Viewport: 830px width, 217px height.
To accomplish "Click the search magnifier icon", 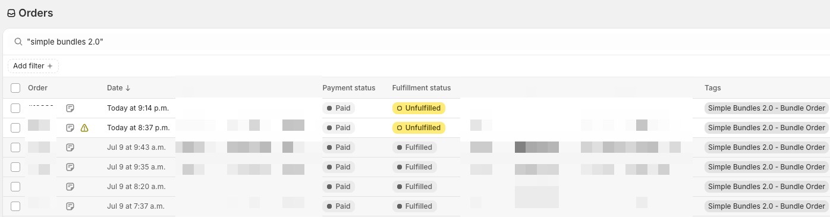I will click(18, 42).
